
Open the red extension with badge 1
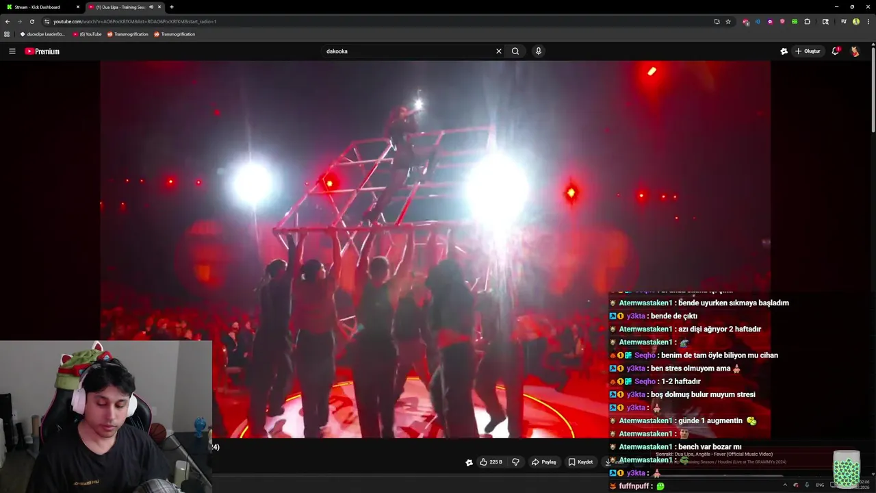click(x=745, y=21)
